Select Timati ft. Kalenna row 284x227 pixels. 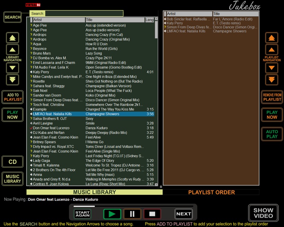point(92,165)
